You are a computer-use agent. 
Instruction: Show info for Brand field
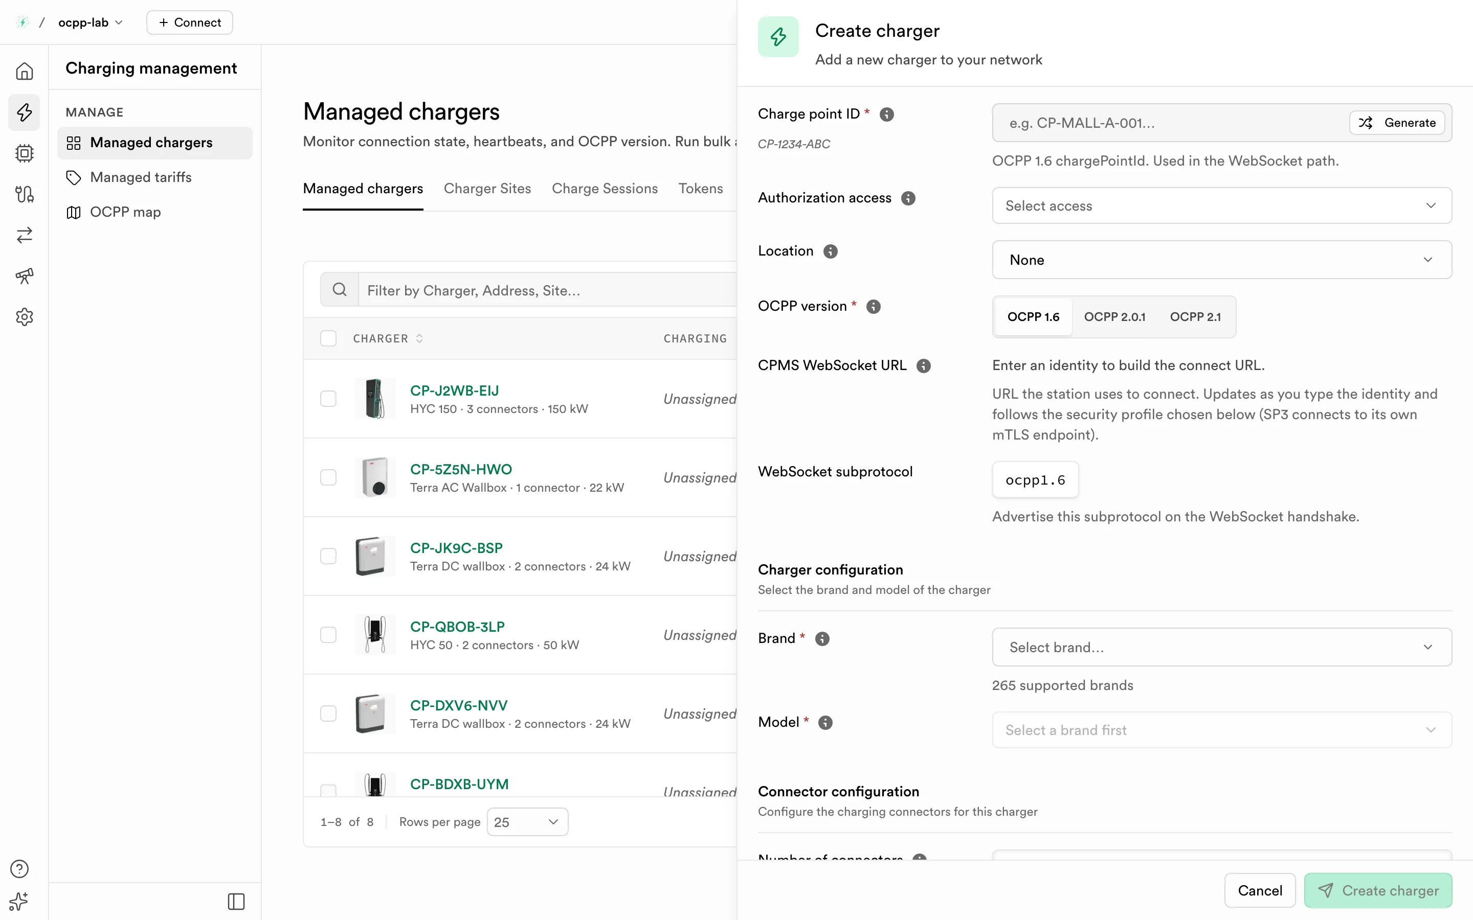coord(822,639)
